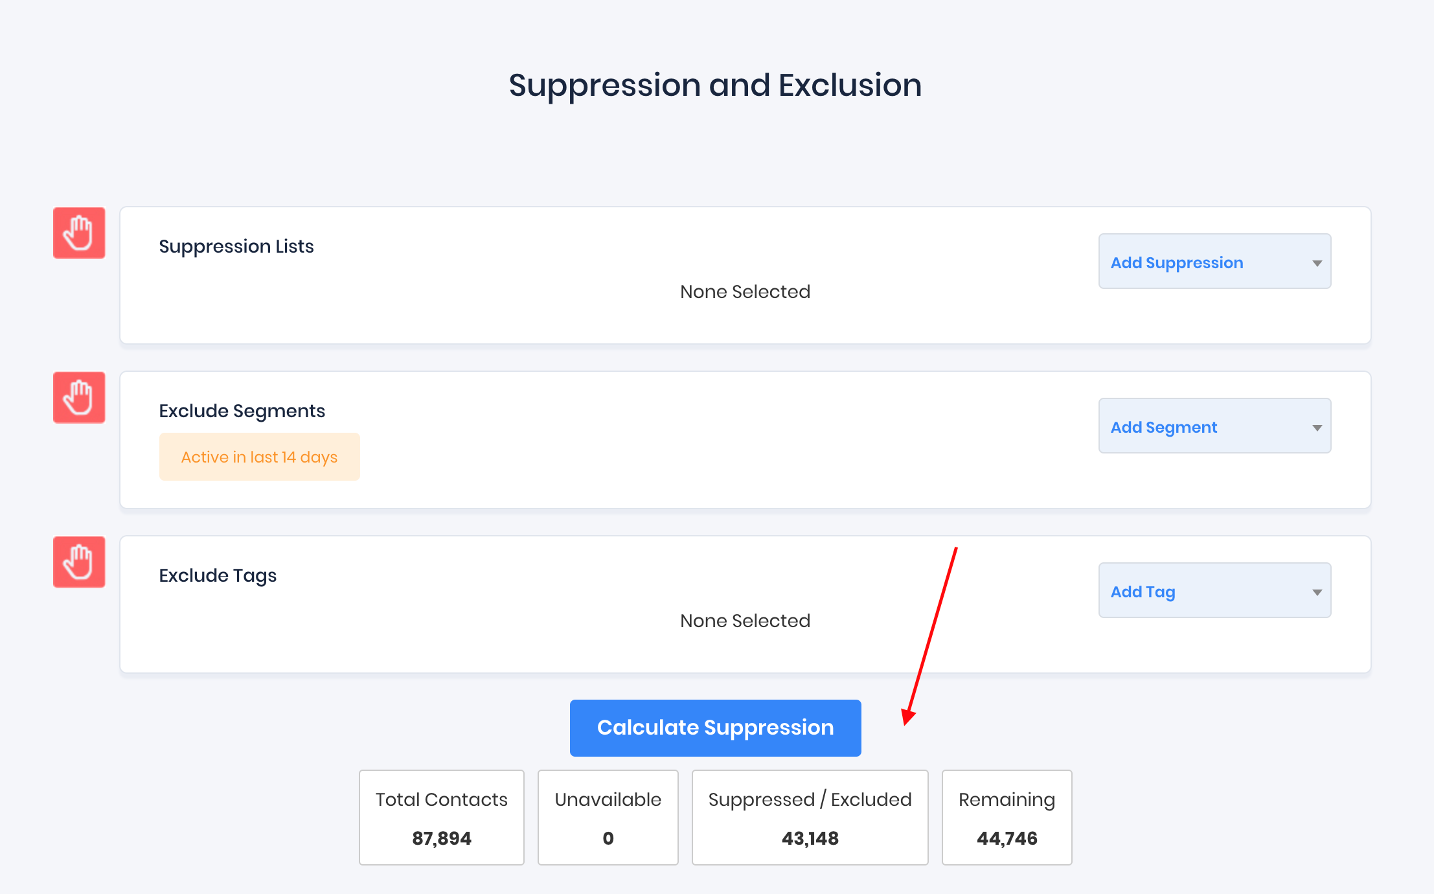Click the red hand icon beside Suppression Lists
The height and width of the screenshot is (894, 1434).
coord(79,233)
